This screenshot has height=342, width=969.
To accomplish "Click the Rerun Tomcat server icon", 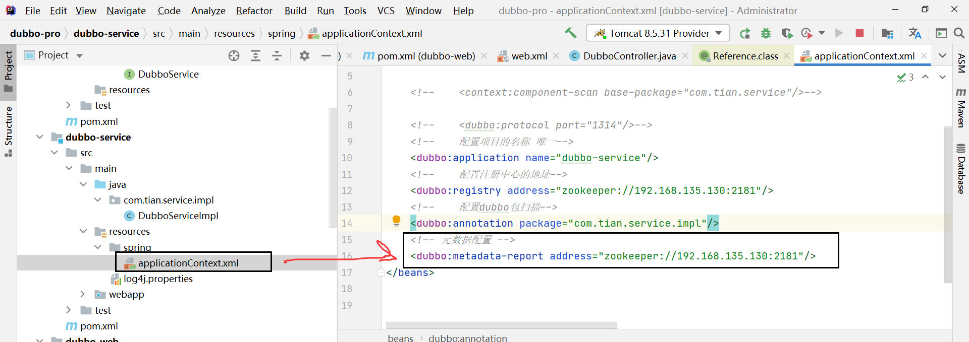I will (x=745, y=33).
